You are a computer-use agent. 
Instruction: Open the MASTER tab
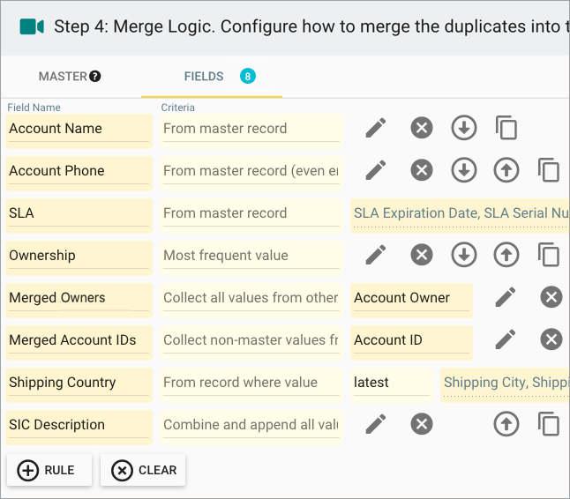click(x=70, y=77)
